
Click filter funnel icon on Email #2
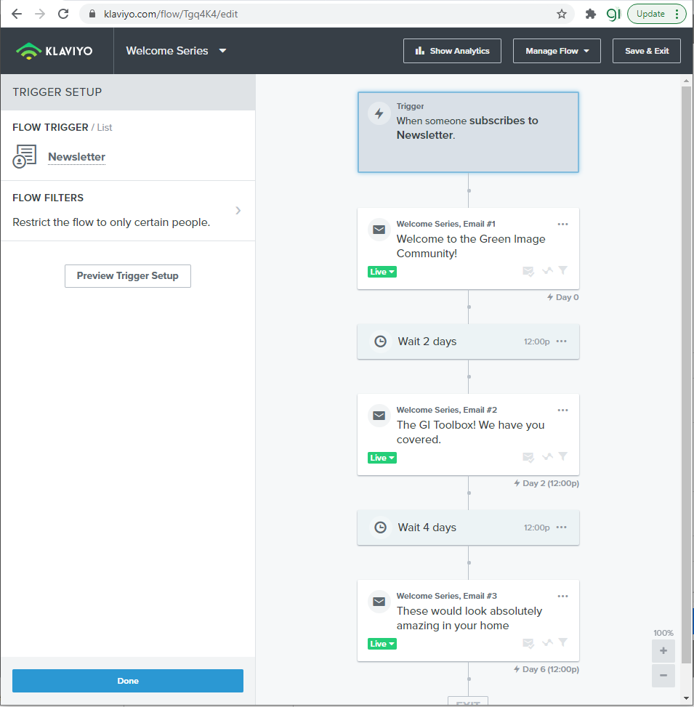point(562,457)
